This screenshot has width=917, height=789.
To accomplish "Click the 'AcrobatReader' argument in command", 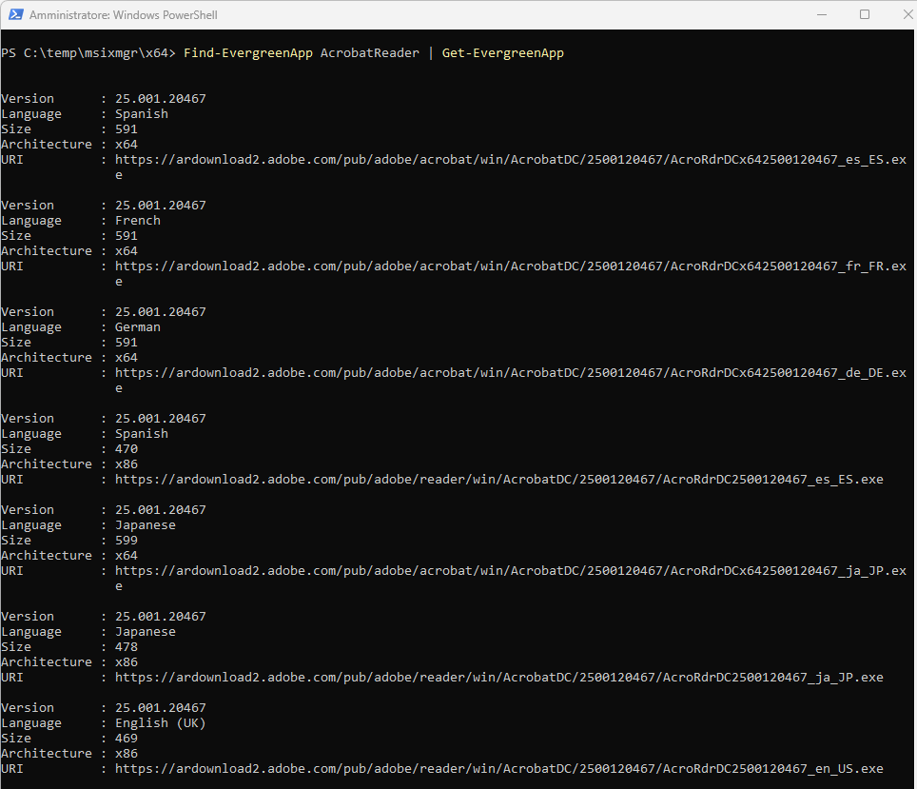I will pyautogui.click(x=370, y=52).
